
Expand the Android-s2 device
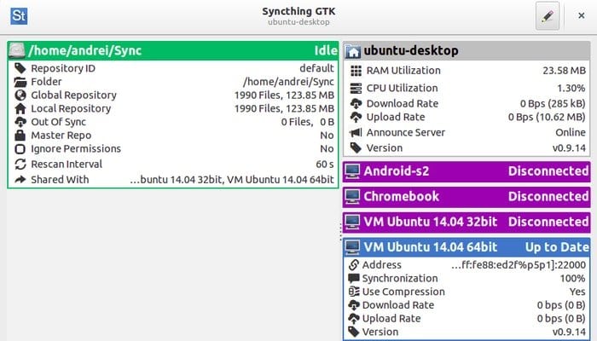click(x=467, y=171)
